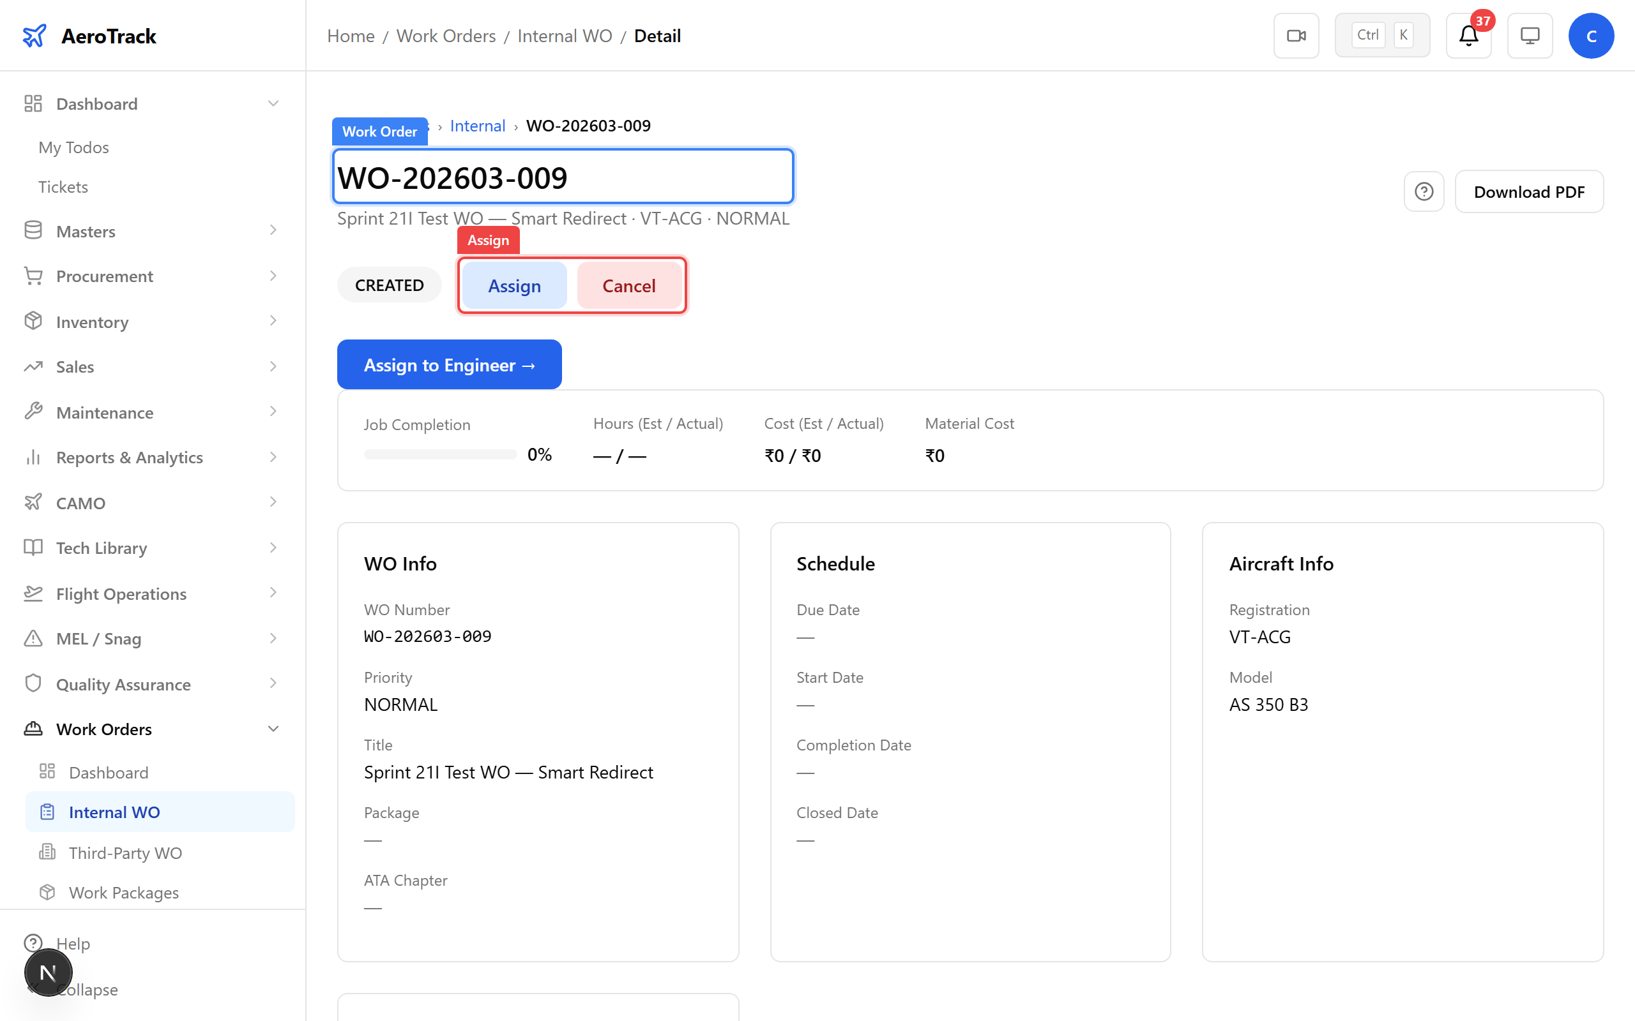Collapse the Work Orders section
The image size is (1635, 1021).
click(273, 729)
